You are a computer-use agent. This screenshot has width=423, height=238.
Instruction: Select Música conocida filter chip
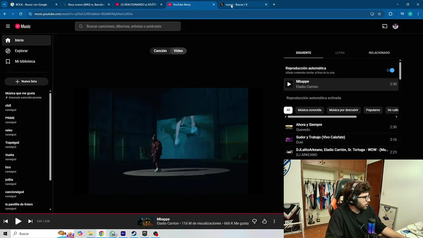(309, 110)
